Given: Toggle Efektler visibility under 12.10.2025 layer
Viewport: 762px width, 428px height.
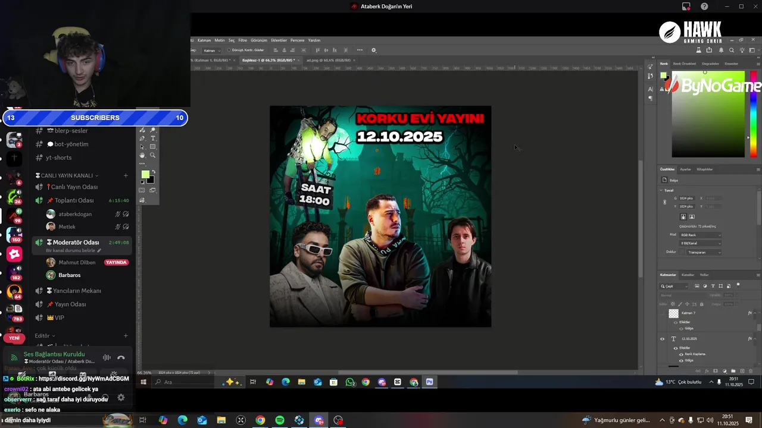Looking at the screenshot, I should [676, 348].
